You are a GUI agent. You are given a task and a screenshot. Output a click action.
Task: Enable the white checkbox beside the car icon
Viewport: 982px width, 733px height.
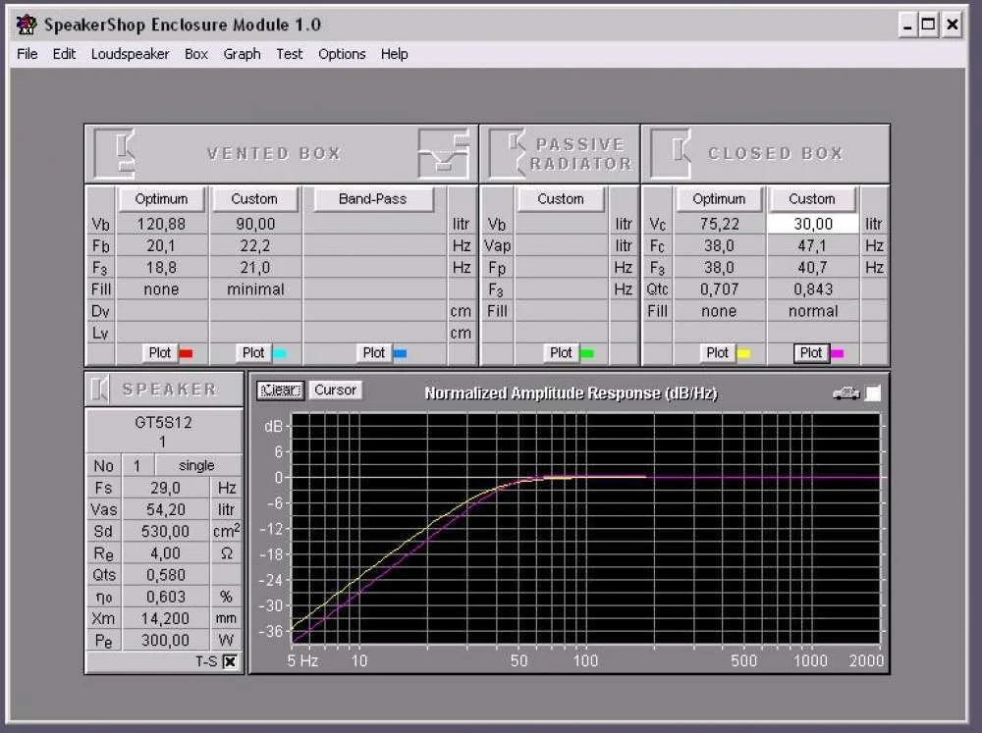point(872,393)
